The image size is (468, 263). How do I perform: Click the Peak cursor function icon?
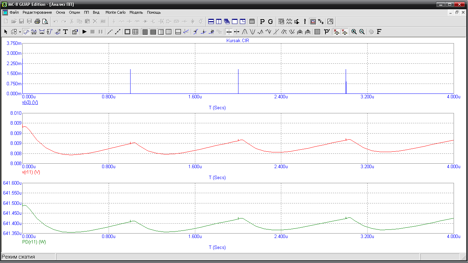pos(245,32)
